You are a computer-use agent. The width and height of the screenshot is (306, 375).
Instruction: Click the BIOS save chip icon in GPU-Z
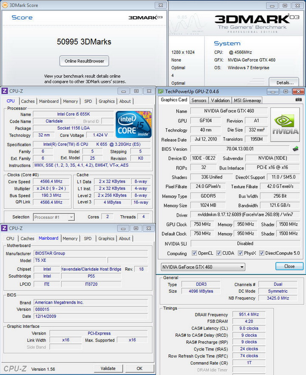pos(295,149)
